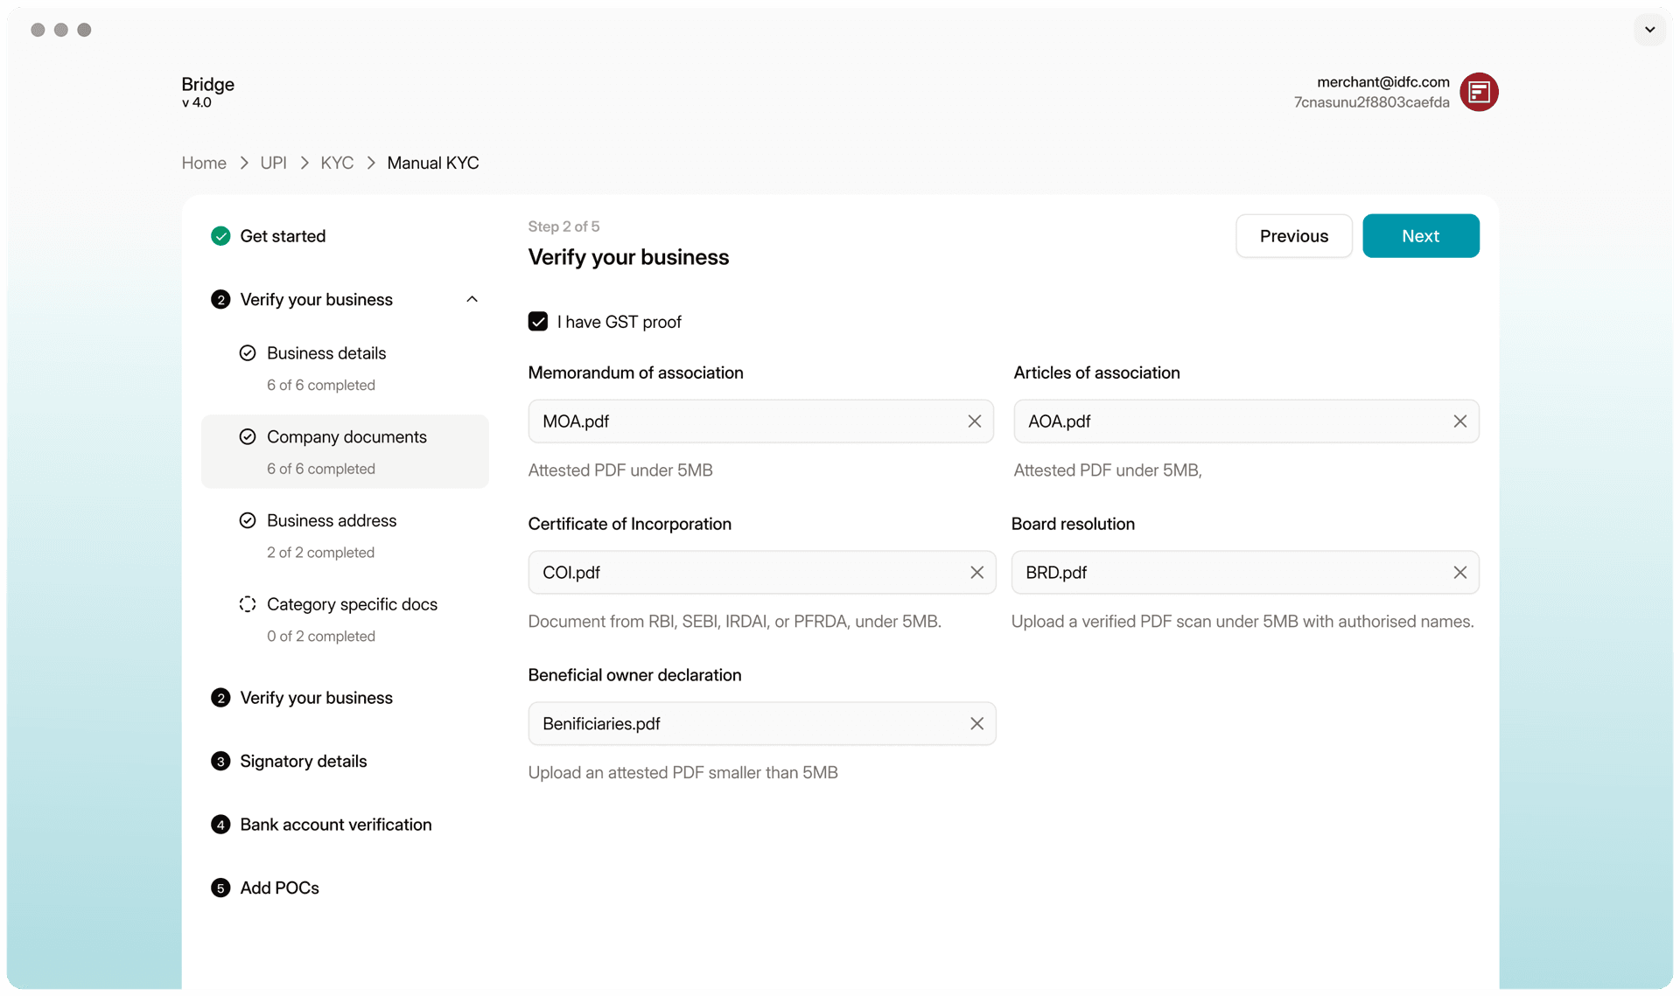Uncheck the I have GST proof checkbox
The width and height of the screenshot is (1680, 996).
[x=538, y=322]
